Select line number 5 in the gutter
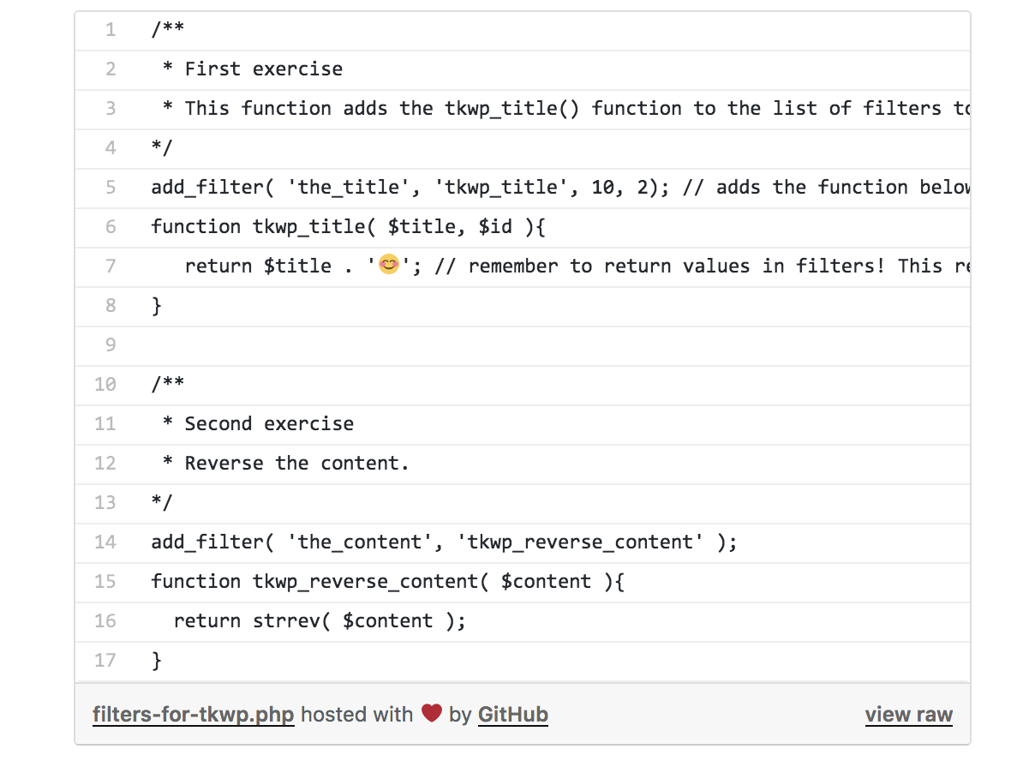Screen dimensions: 1023x773 click(x=111, y=187)
